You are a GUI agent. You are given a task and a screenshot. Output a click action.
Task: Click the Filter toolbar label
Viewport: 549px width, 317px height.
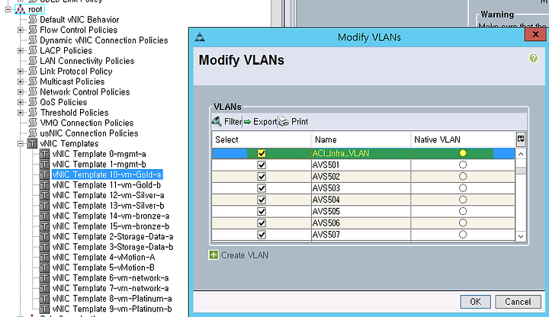tap(233, 122)
